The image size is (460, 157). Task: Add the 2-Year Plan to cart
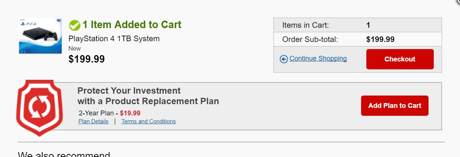point(395,106)
